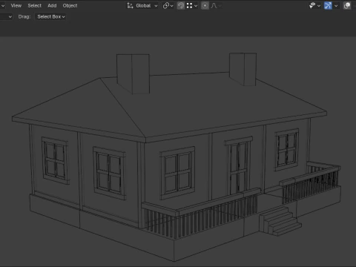Viewport: 356px width, 267px height.
Task: Toggle proportional editing button
Action: [x=205, y=5]
